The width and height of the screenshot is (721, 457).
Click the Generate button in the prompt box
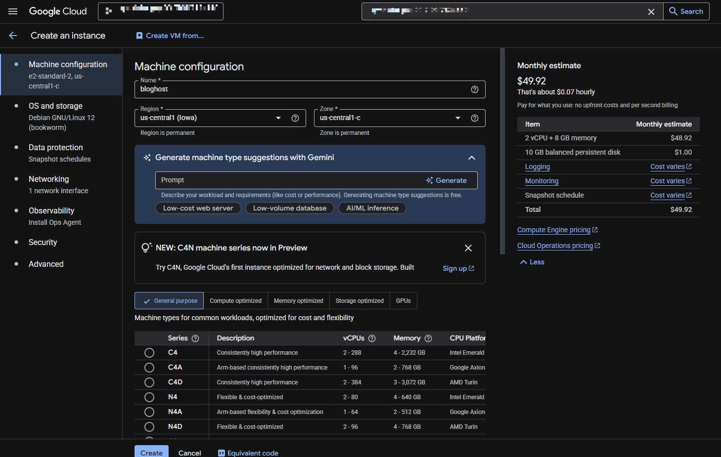tap(446, 181)
